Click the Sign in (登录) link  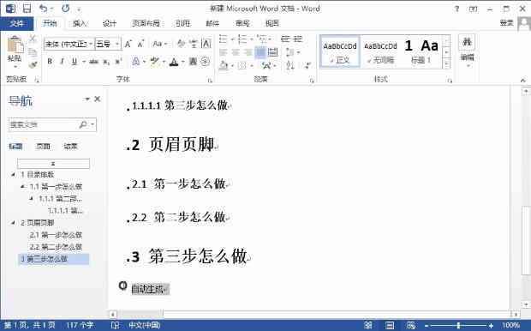tap(507, 22)
